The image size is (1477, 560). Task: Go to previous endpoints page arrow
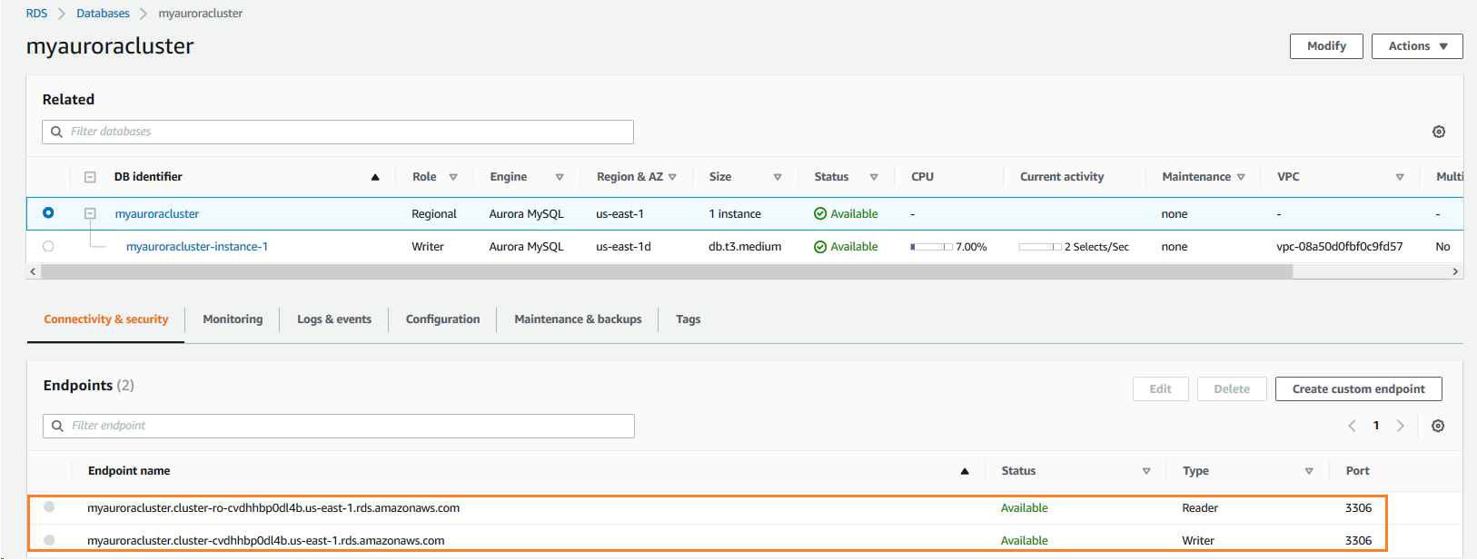click(x=1352, y=426)
